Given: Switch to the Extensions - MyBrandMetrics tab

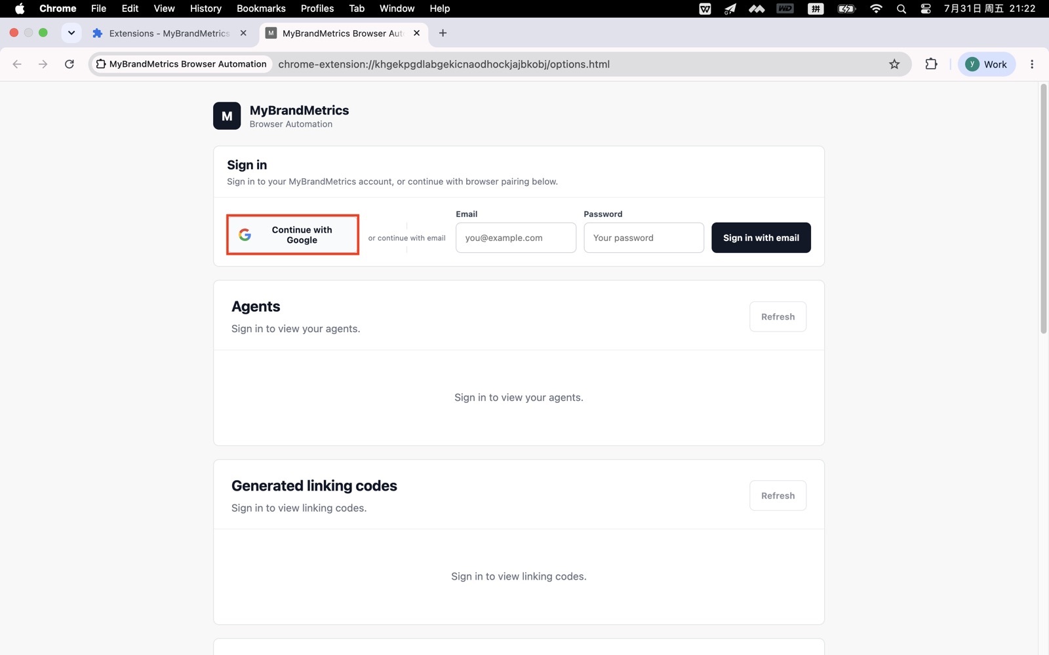Looking at the screenshot, I should point(170,33).
